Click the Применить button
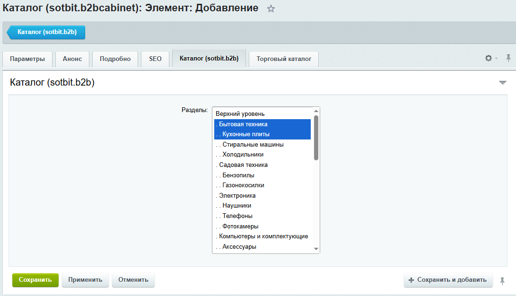This screenshot has width=516, height=296. 85,280
